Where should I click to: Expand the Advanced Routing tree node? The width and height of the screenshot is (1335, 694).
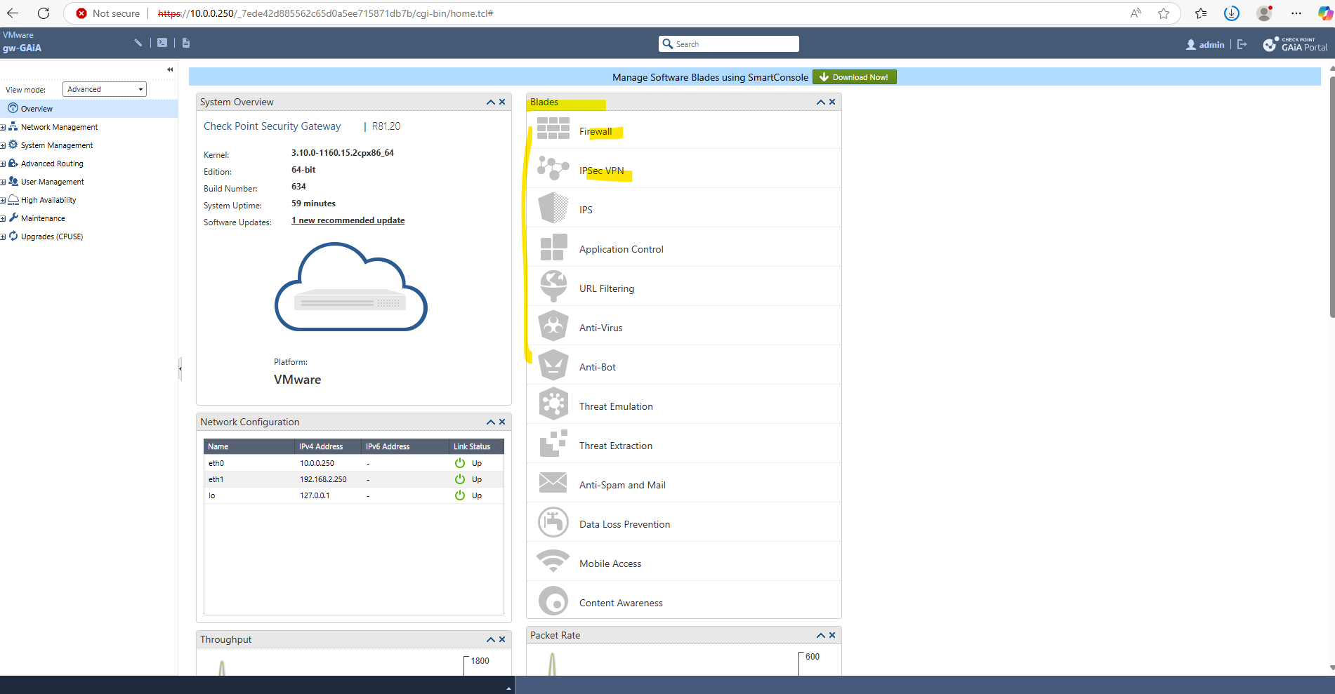tap(3, 164)
